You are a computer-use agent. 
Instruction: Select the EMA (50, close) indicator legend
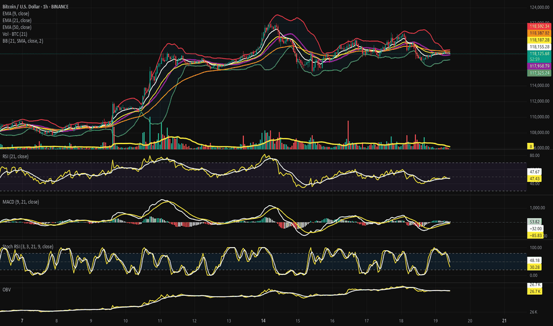pyautogui.click(x=17, y=27)
